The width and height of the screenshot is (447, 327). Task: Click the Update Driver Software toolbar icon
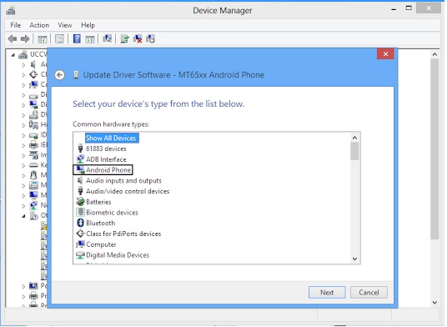[x=124, y=38]
